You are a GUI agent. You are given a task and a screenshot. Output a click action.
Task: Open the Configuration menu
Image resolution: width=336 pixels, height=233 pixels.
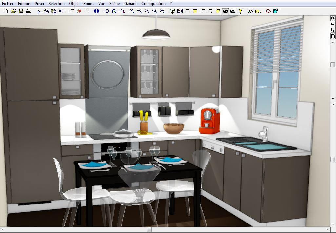[153, 4]
